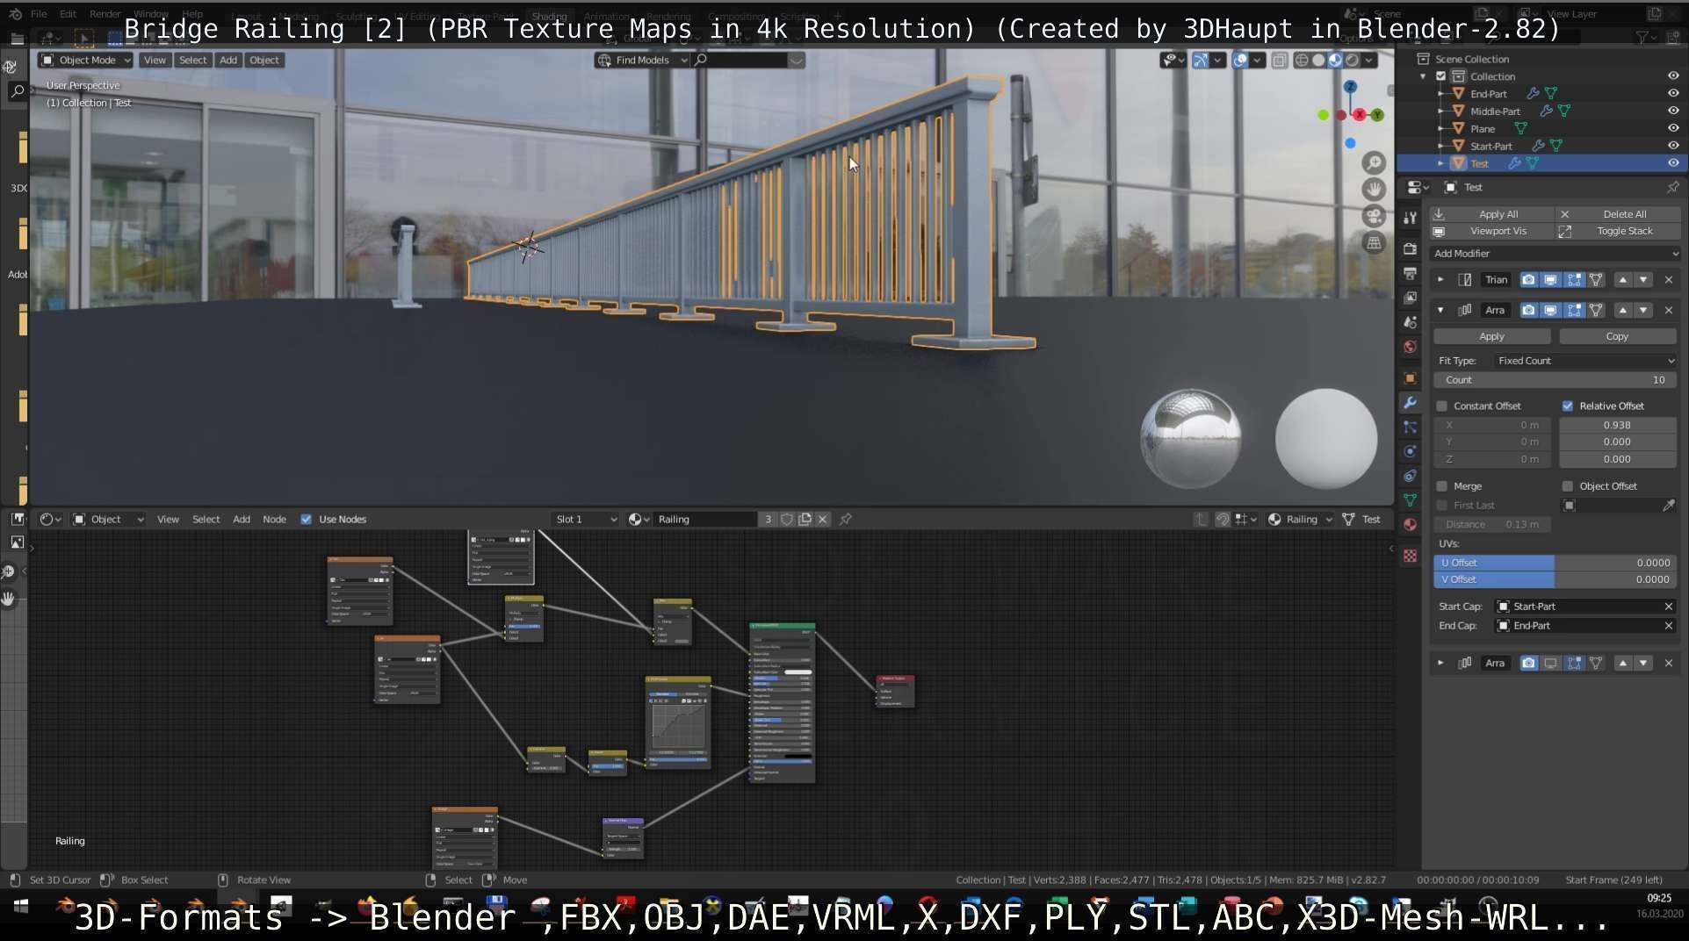This screenshot has height=941, width=1689.
Task: Open the Particles properties tab
Action: tap(1410, 427)
